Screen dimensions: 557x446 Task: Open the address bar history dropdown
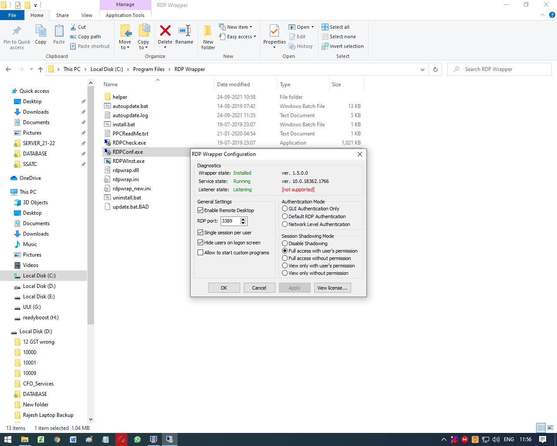(x=423, y=69)
